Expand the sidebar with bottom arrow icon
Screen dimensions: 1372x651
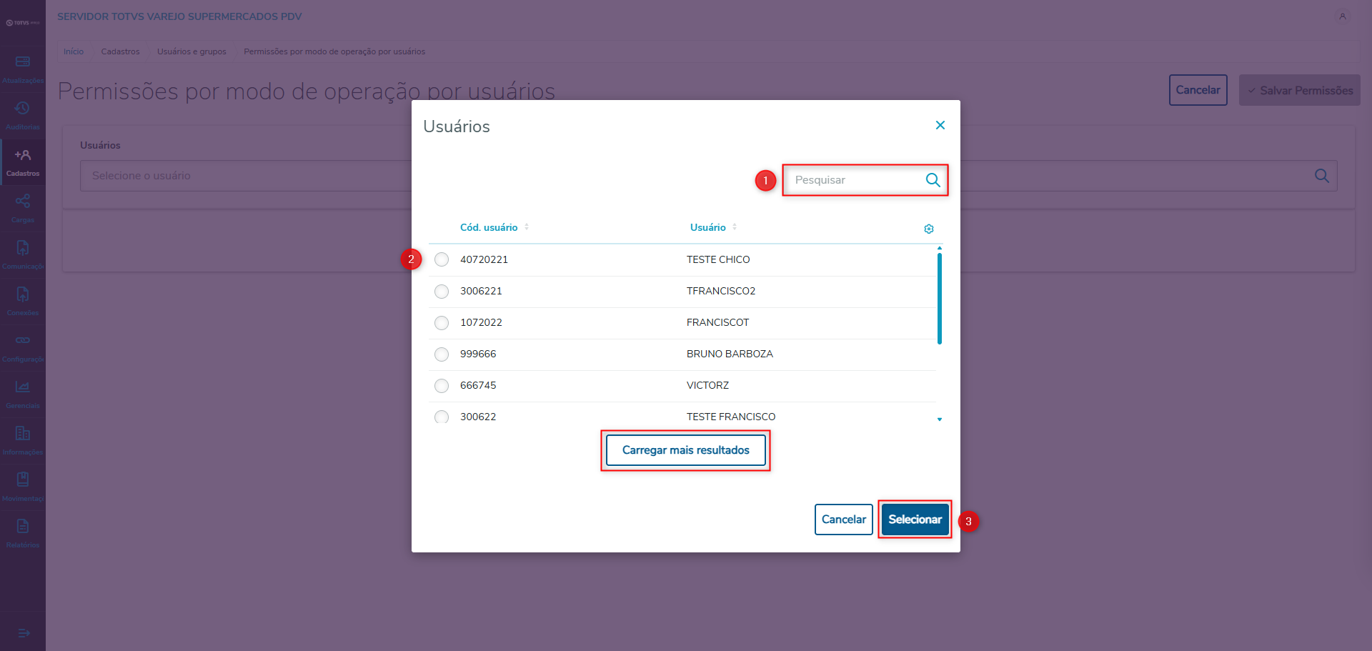click(x=23, y=633)
